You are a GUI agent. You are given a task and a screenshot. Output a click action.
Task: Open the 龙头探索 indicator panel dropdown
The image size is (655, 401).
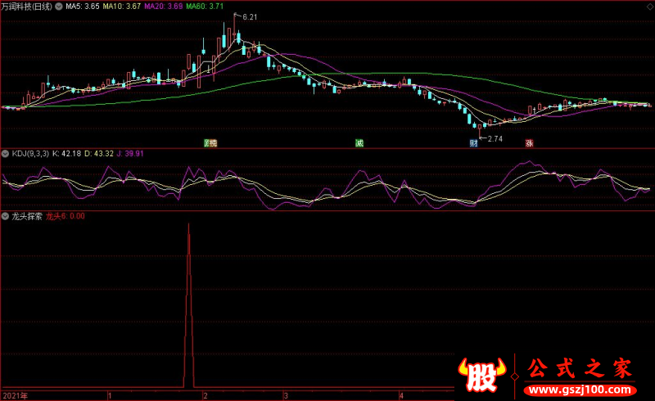[6, 216]
